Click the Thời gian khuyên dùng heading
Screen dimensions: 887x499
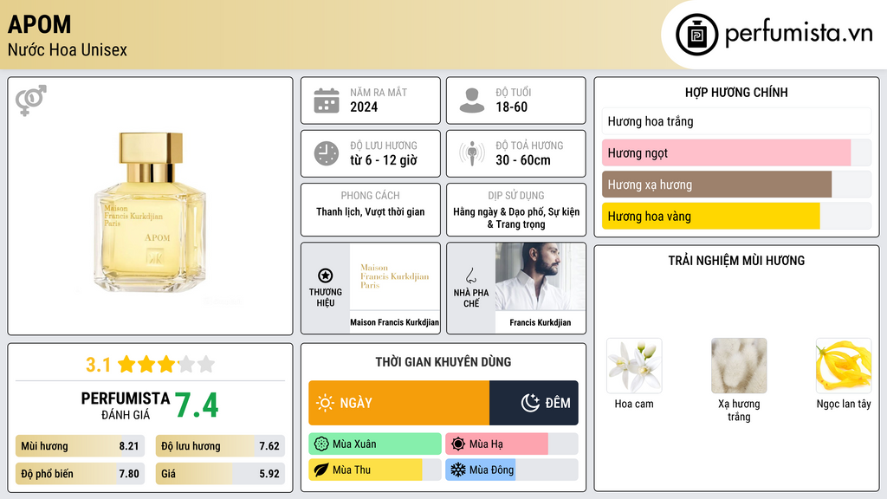coord(443,362)
